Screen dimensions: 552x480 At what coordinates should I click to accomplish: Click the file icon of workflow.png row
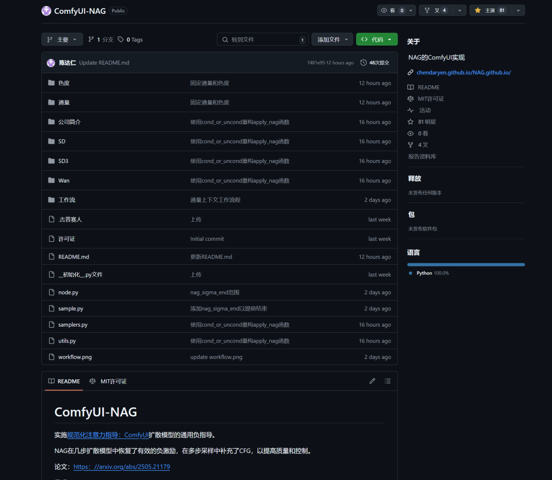[x=52, y=357]
